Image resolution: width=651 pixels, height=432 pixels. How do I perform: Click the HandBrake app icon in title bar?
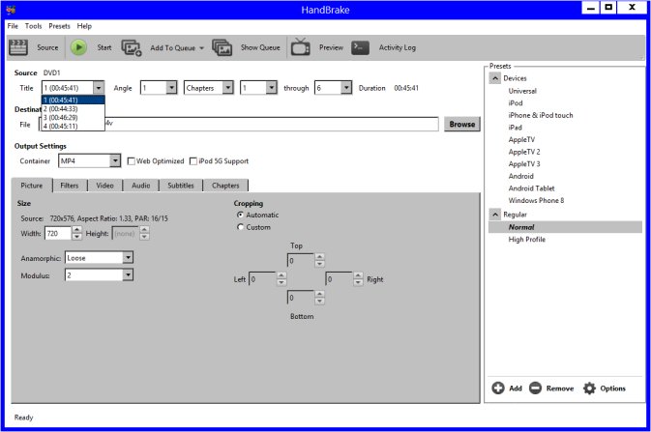[12, 10]
